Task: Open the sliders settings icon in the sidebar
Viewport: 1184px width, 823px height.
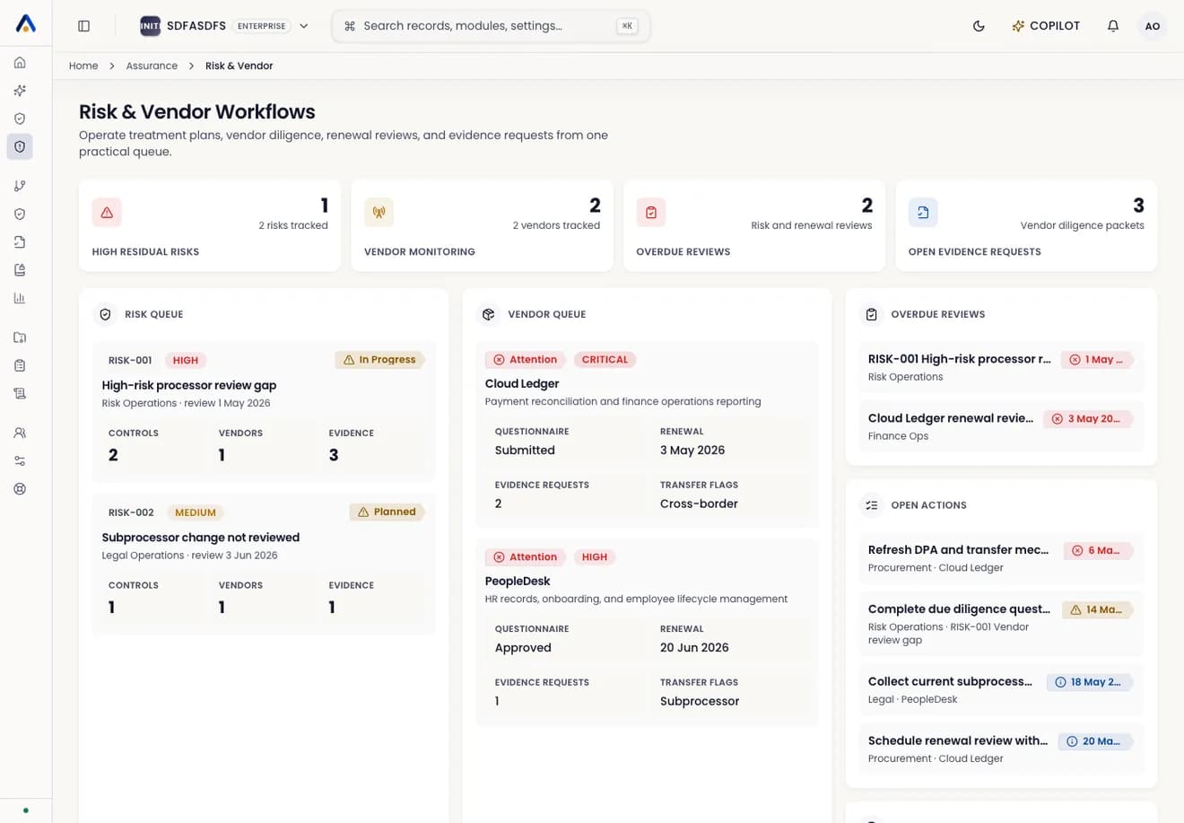Action: click(x=20, y=460)
